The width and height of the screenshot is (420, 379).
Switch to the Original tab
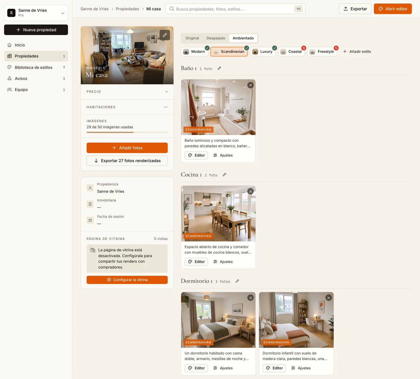click(192, 38)
